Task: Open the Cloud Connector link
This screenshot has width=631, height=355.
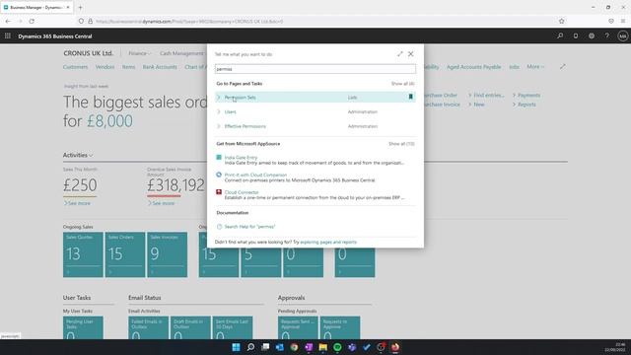Action: pos(242,192)
